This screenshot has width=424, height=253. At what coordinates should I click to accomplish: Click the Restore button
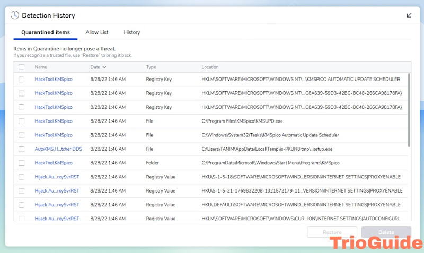coord(332,232)
